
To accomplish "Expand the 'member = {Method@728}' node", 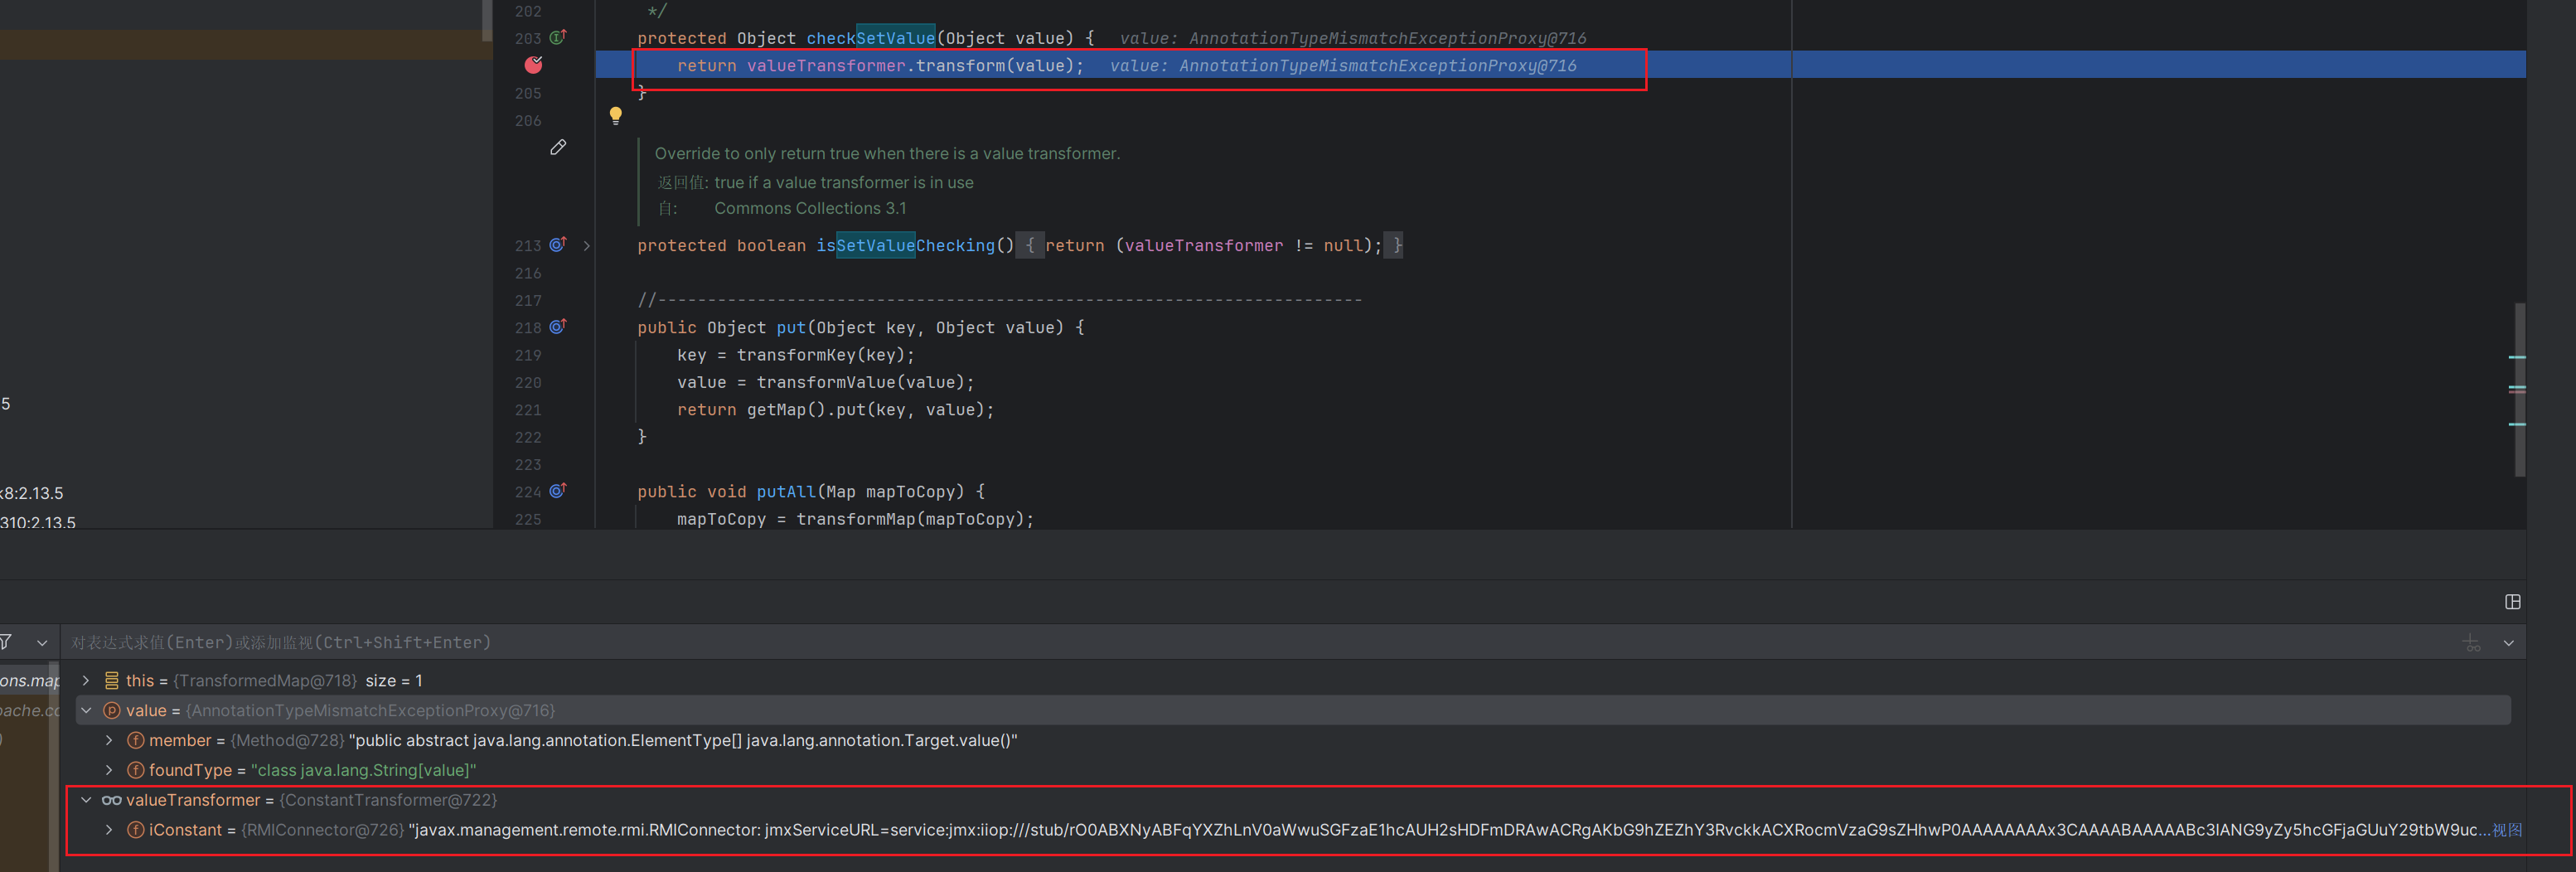I will point(109,740).
